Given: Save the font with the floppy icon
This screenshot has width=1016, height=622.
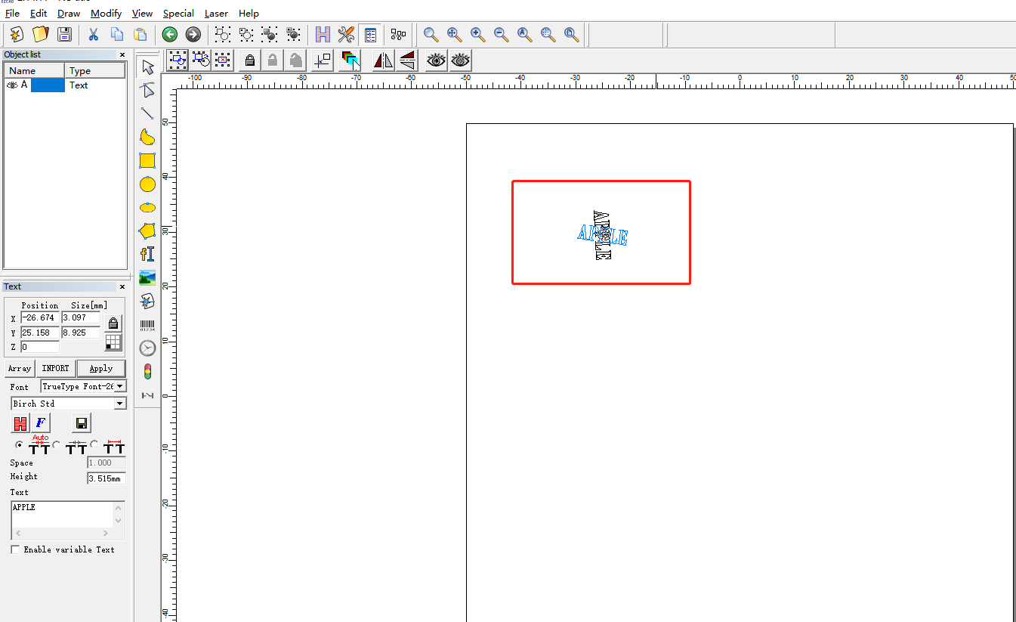Looking at the screenshot, I should [x=81, y=422].
